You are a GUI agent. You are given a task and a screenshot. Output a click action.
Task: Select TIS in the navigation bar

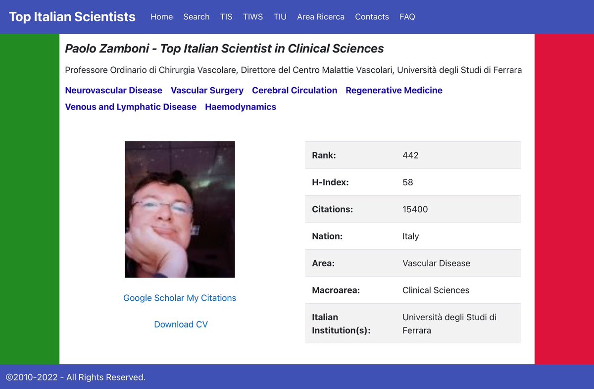(x=226, y=16)
